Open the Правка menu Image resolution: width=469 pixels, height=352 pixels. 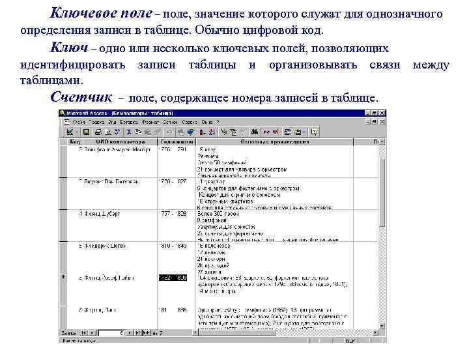pos(96,122)
